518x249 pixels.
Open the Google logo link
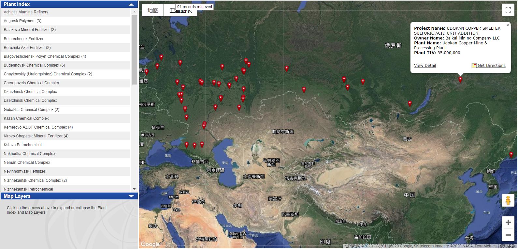tap(150, 244)
